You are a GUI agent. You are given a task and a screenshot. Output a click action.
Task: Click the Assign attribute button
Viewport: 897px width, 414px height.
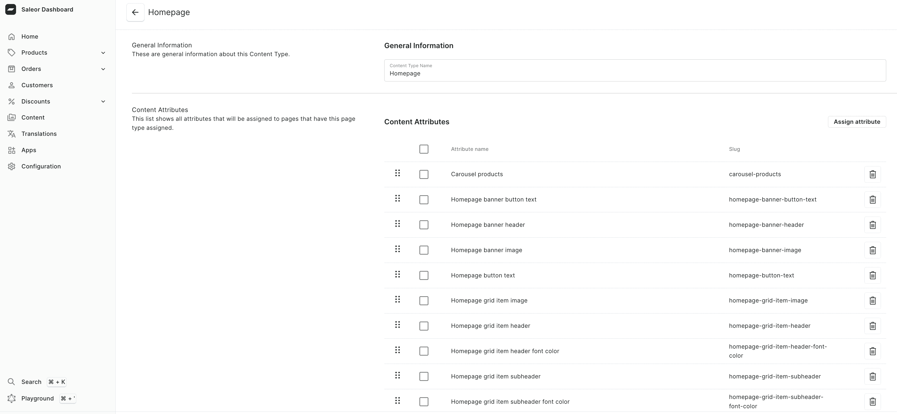857,122
